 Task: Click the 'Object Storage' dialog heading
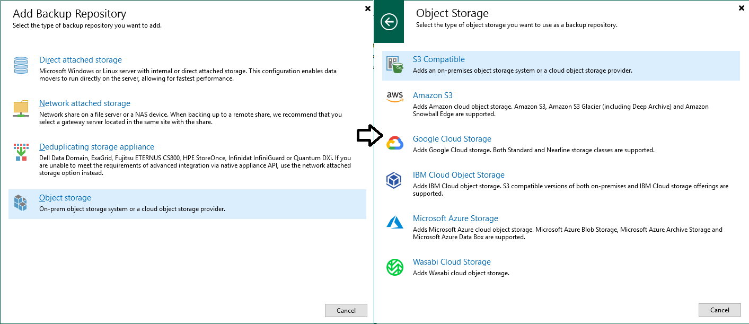click(x=452, y=13)
